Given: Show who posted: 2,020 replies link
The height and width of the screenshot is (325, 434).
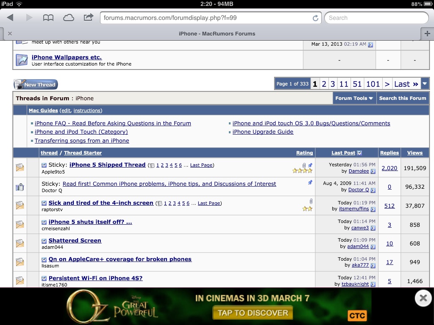Looking at the screenshot, I should point(389,168).
